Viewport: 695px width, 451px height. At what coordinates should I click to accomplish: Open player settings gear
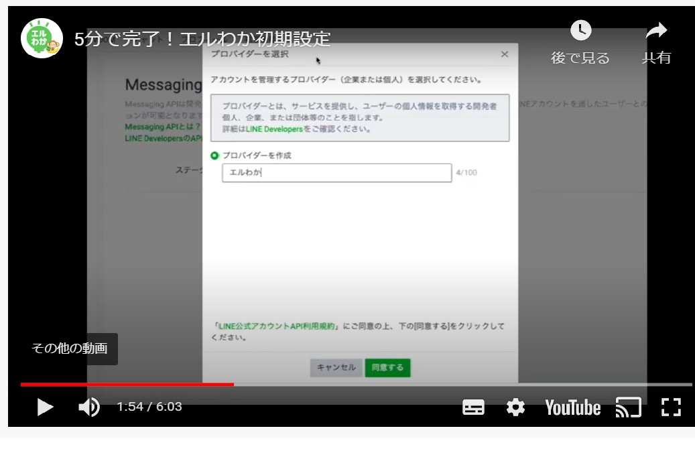click(515, 407)
